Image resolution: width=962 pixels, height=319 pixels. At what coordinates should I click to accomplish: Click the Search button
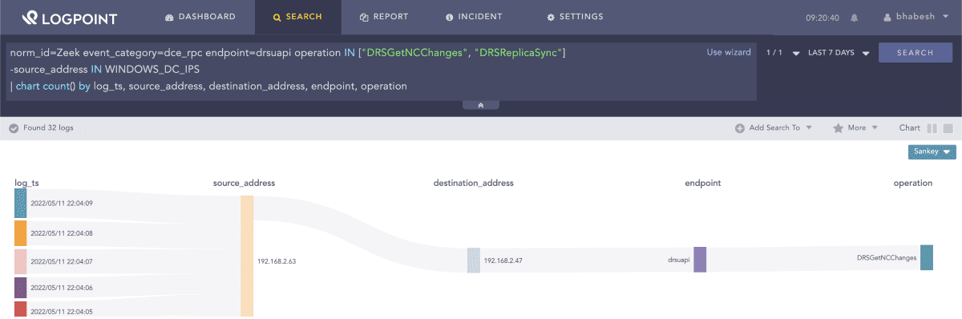pos(916,53)
